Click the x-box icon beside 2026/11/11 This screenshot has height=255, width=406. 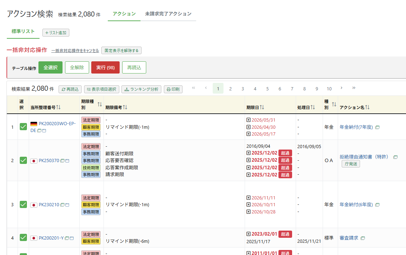[248, 198]
